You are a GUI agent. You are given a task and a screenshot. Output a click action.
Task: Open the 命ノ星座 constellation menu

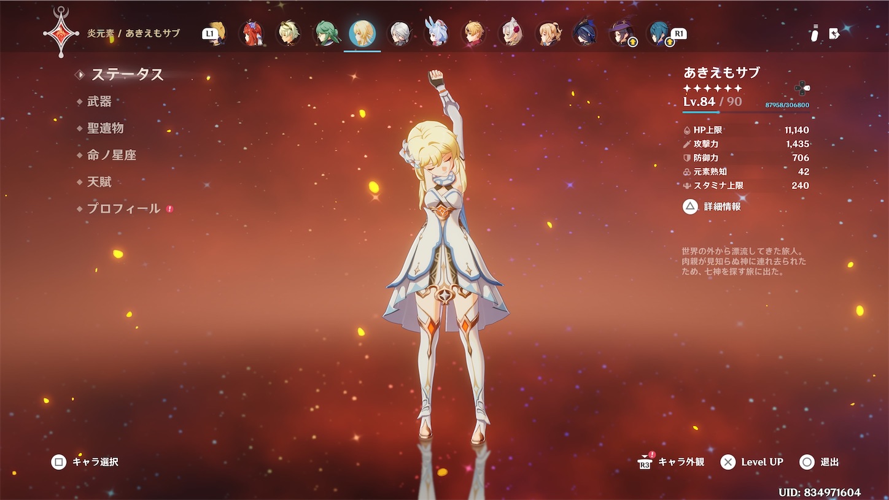point(112,155)
